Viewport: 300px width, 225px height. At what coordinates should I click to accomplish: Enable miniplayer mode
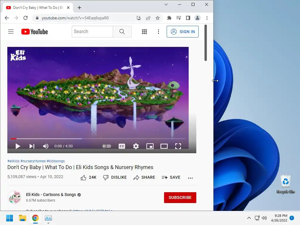pyautogui.click(x=150, y=146)
